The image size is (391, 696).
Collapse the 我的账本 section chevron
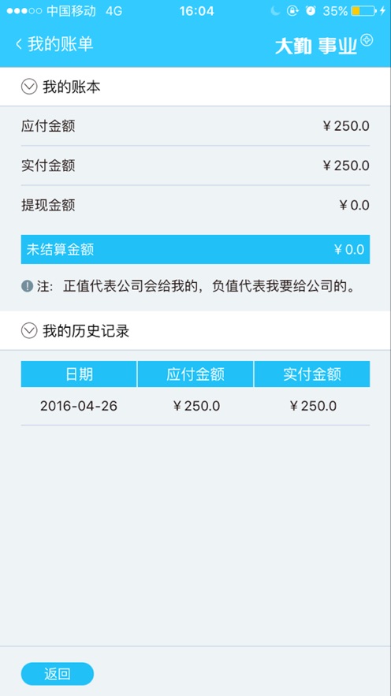pos(29,87)
